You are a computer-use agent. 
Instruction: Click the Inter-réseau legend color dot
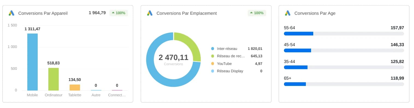[x=213, y=49]
